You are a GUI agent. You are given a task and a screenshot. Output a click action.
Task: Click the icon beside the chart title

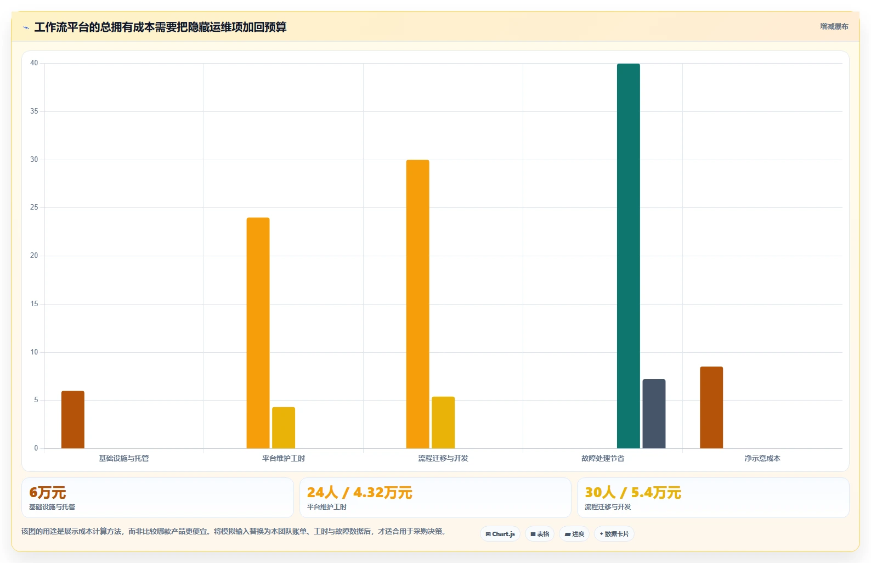tap(26, 27)
